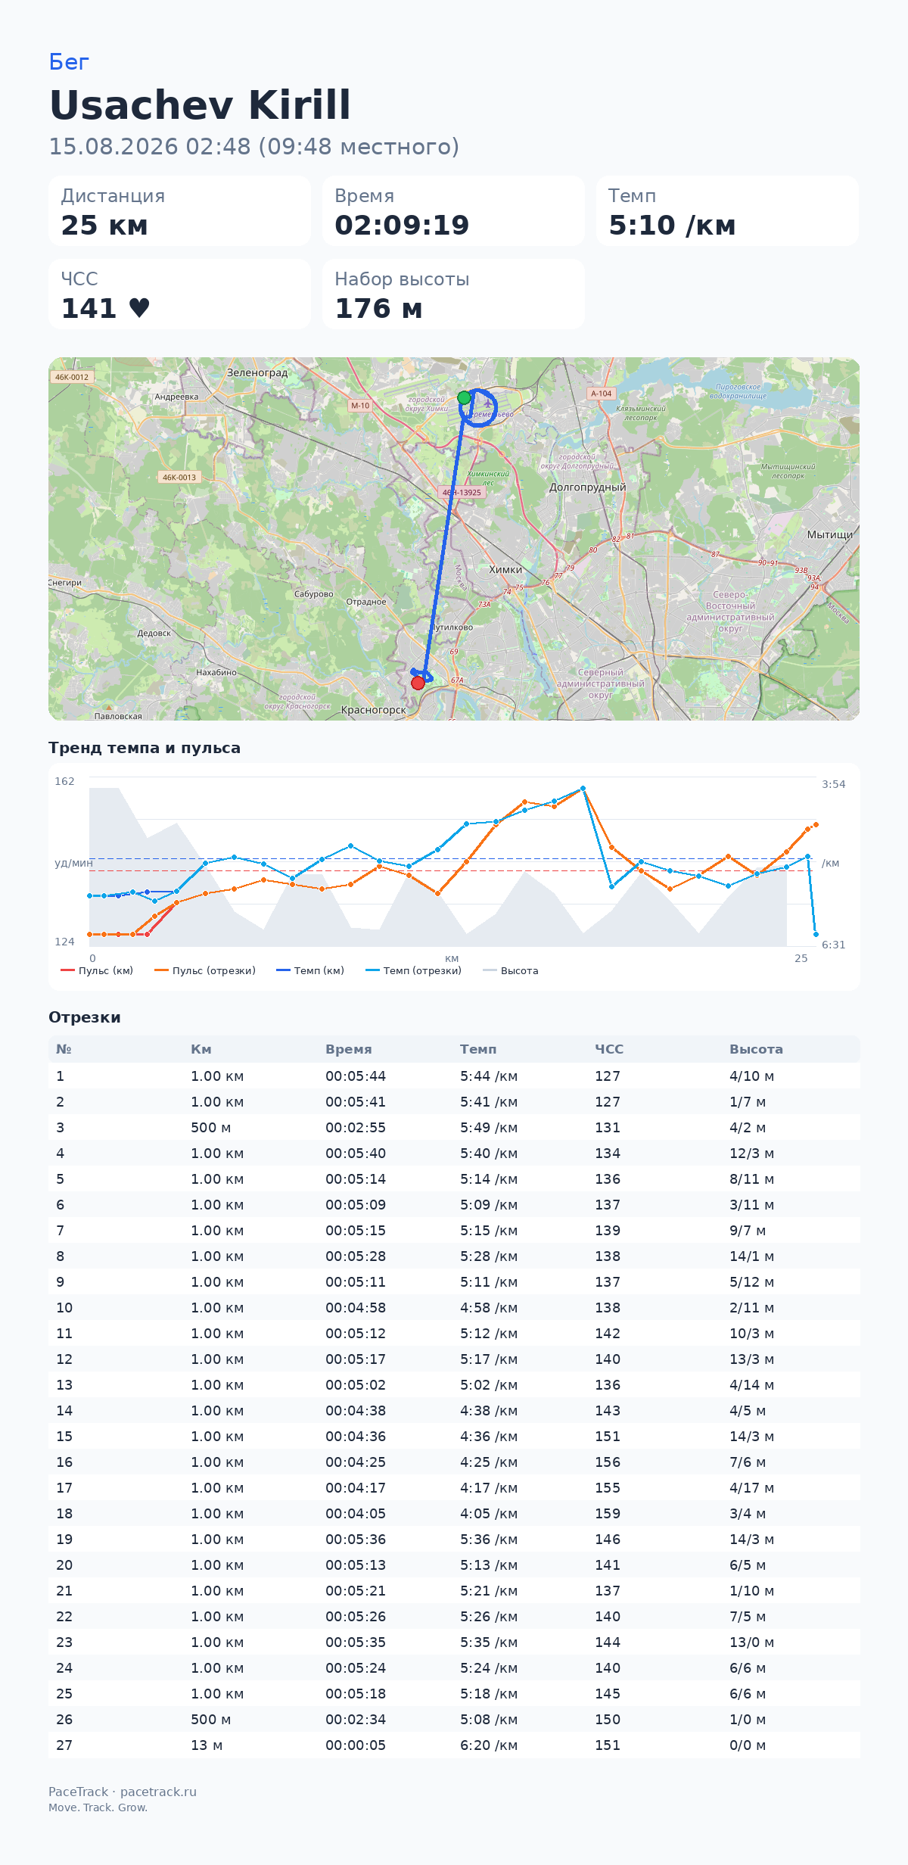Screen dimensions: 908x1865
Task: Select pace 5:44 /км in row 1
Action: (489, 1076)
